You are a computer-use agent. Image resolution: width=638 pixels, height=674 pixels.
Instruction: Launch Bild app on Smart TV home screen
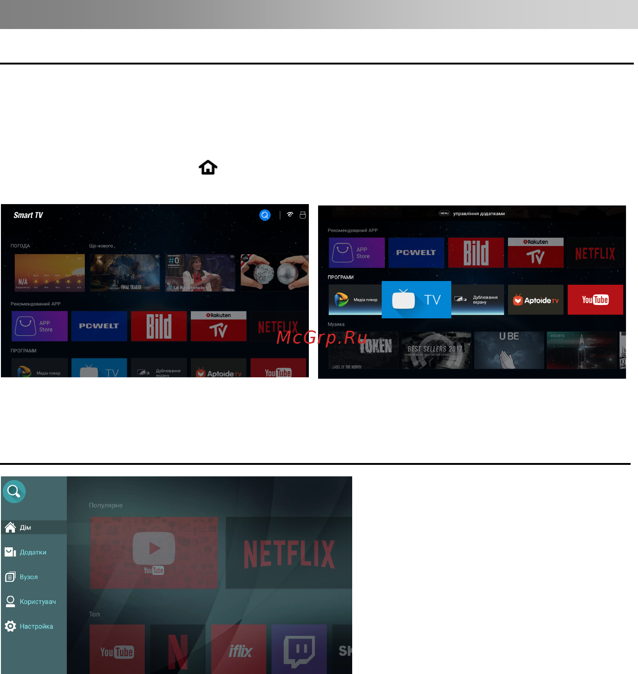(x=159, y=326)
